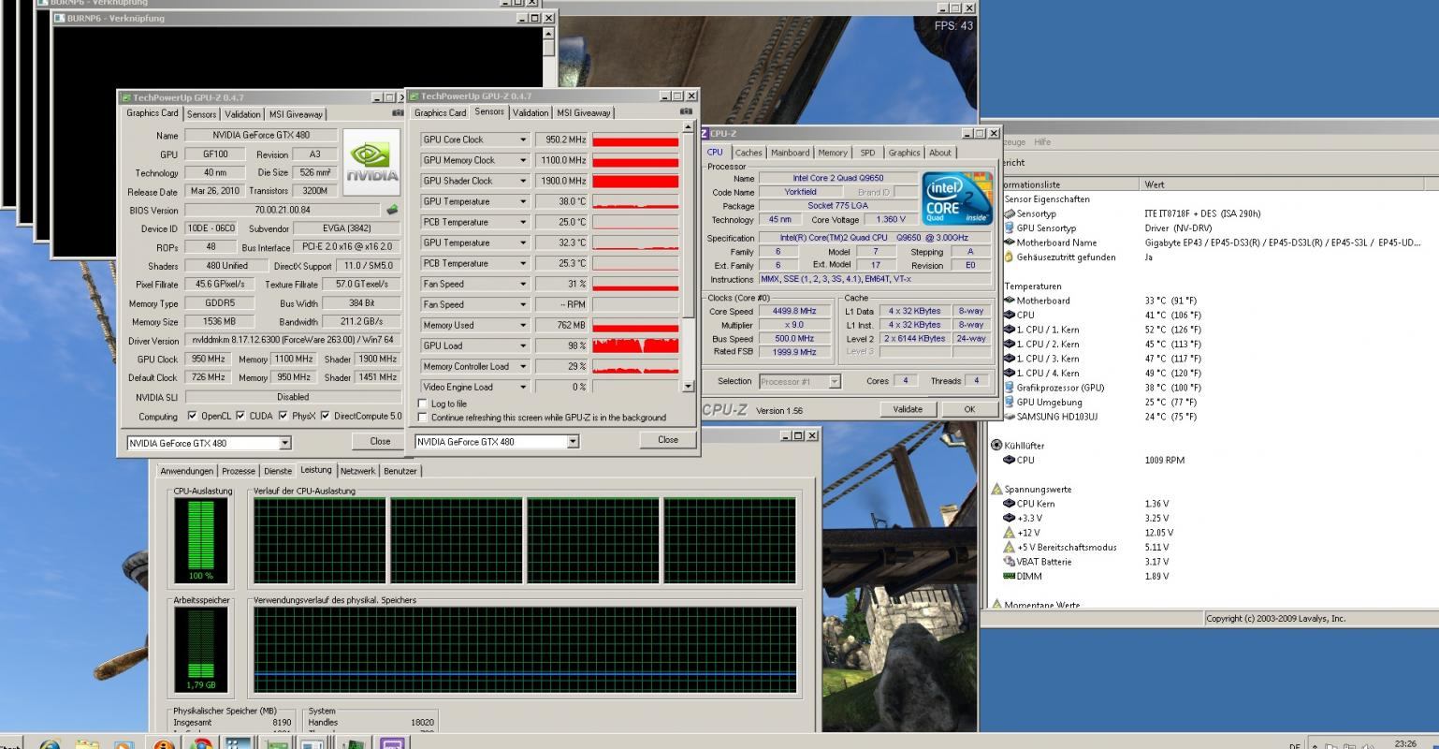The image size is (1439, 749).
Task: Click the GPU Load red sensor graph
Action: click(x=635, y=345)
